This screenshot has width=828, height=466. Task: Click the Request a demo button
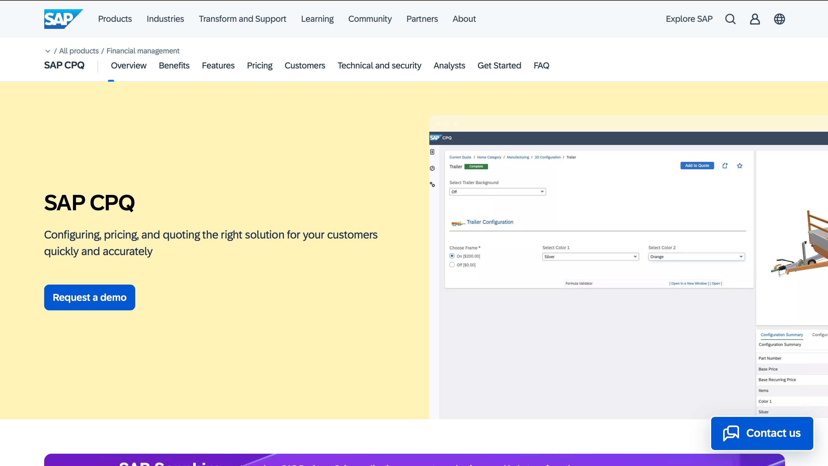click(90, 297)
